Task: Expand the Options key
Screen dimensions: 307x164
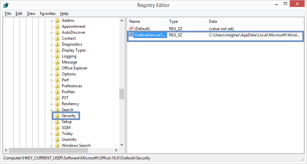Action: pyautogui.click(x=52, y=74)
